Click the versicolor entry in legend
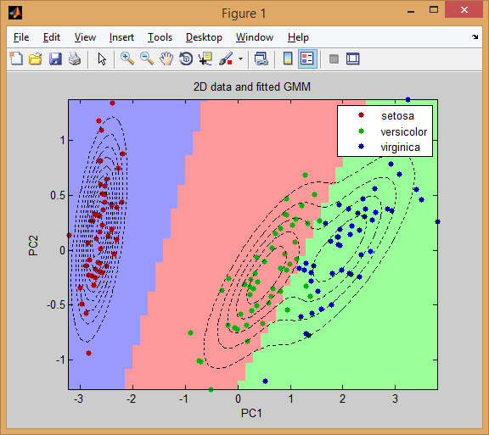The height and width of the screenshot is (435, 489). tap(403, 131)
